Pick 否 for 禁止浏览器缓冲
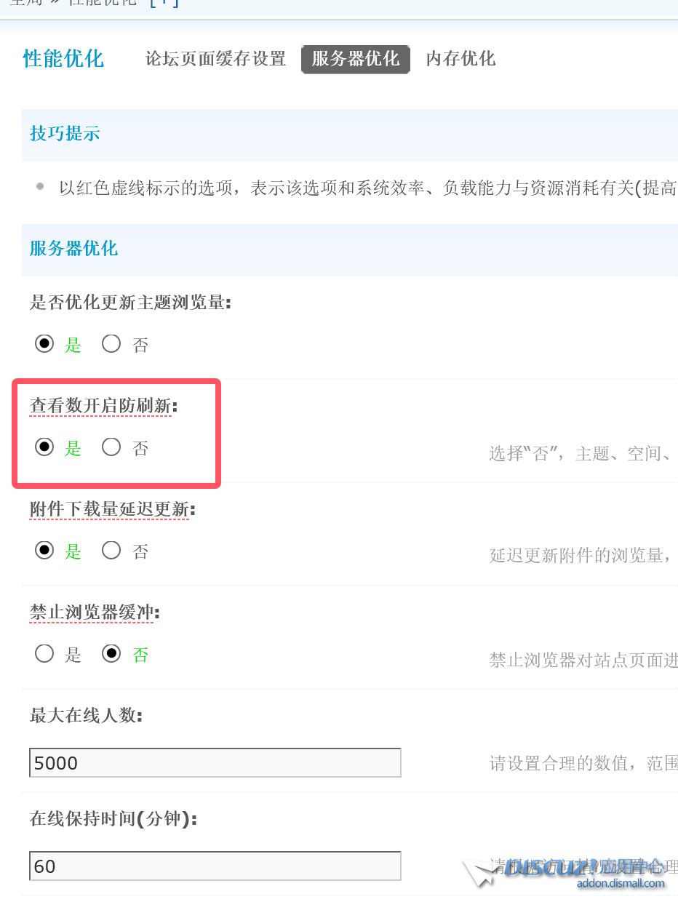 pyautogui.click(x=111, y=655)
